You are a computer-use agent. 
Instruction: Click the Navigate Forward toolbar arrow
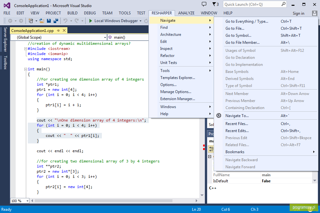coord(21,21)
